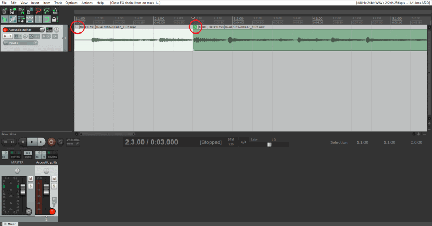Adjust Acoustic guitar track volume knob
The width and height of the screenshot is (432, 226).
pyautogui.click(x=42, y=30)
